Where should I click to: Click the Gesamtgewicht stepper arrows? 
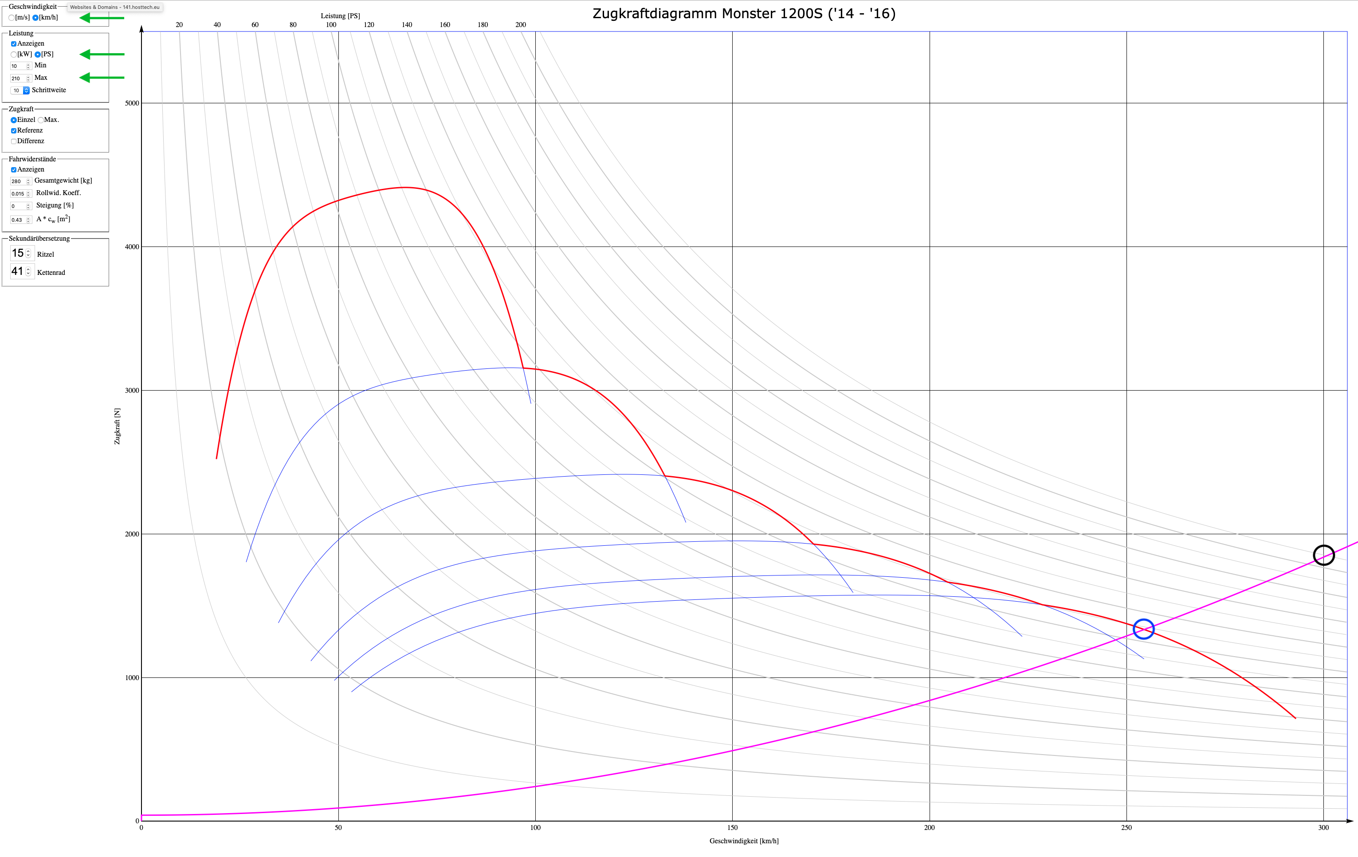[x=28, y=181]
